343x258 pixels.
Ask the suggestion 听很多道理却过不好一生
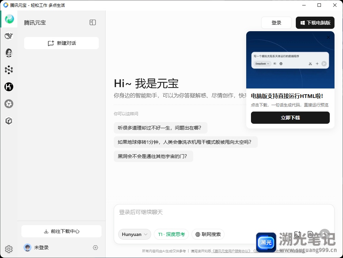point(161,128)
